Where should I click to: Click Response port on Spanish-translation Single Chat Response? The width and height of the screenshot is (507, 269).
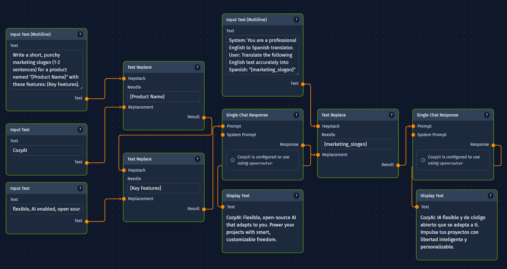point(494,145)
